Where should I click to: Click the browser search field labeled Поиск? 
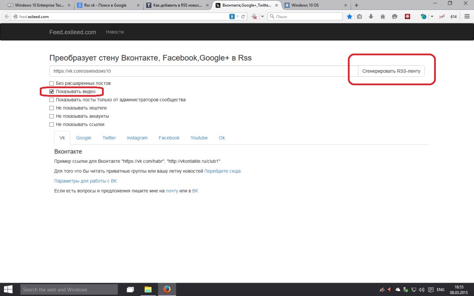point(305,16)
